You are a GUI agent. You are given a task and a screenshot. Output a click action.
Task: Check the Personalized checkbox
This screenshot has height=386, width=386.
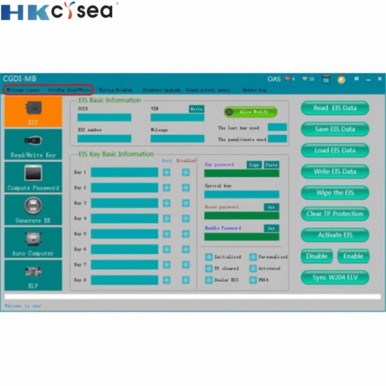click(x=253, y=257)
